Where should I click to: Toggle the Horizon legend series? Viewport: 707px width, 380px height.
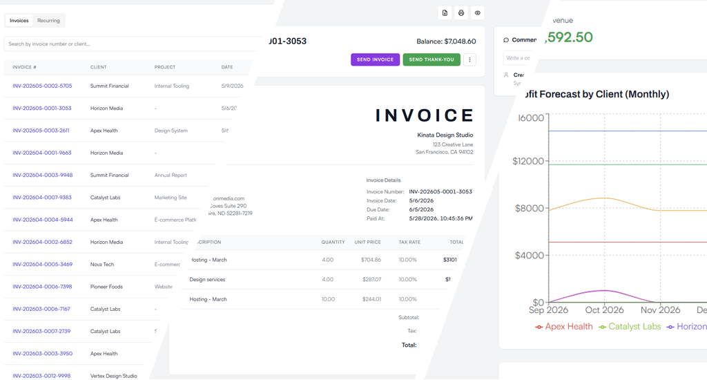pyautogui.click(x=687, y=327)
